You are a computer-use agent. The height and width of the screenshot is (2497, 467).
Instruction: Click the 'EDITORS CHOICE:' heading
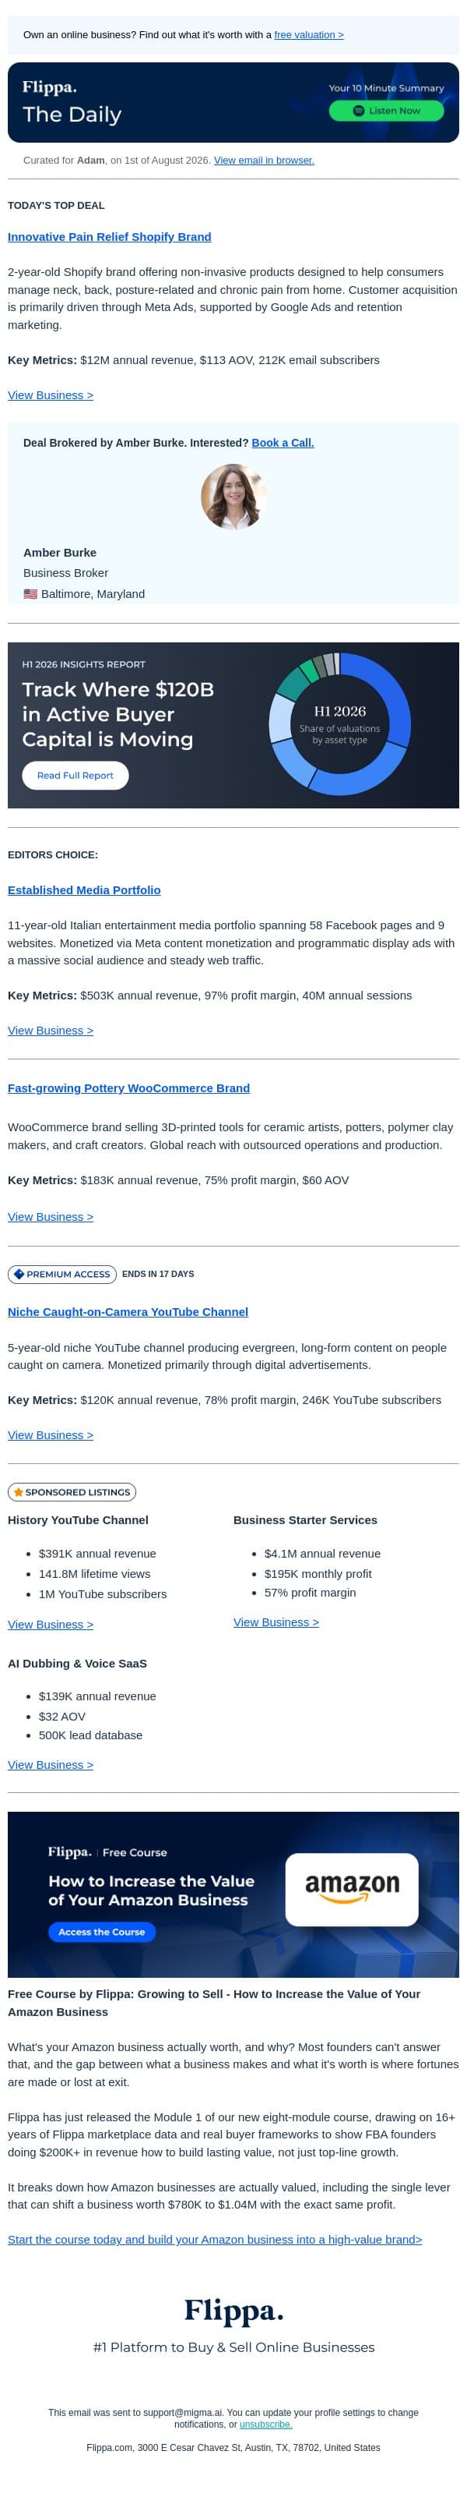pyautogui.click(x=52, y=855)
